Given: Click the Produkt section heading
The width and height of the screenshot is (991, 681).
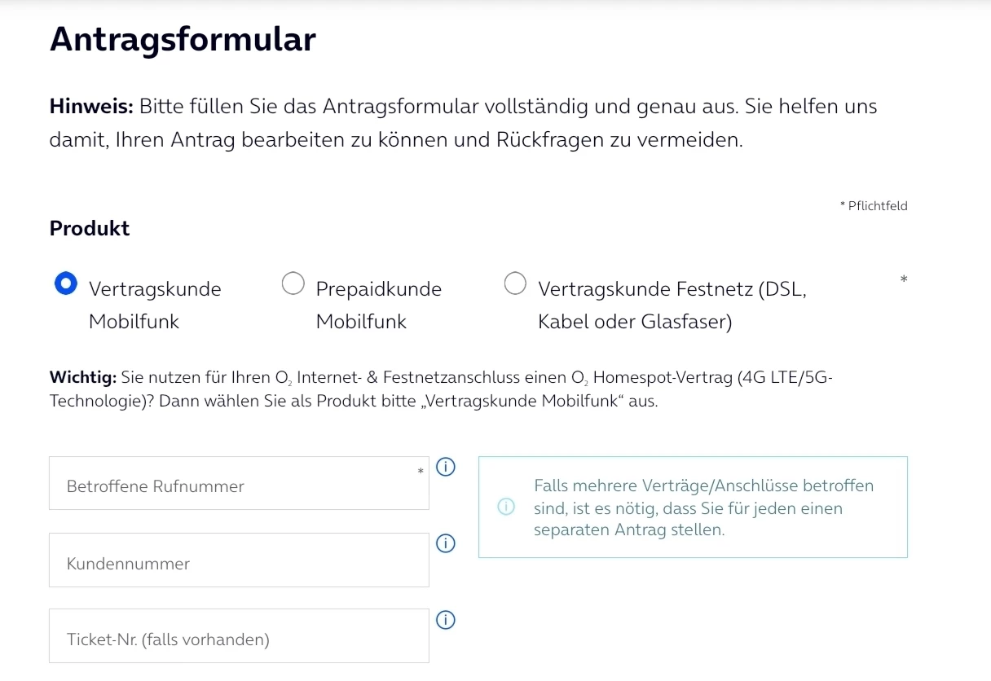Looking at the screenshot, I should point(90,228).
